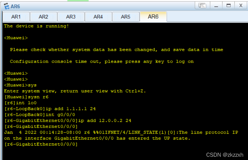Click the detach window icon beside minimize
Screen dimensions: 248x160
tap(202, 6)
